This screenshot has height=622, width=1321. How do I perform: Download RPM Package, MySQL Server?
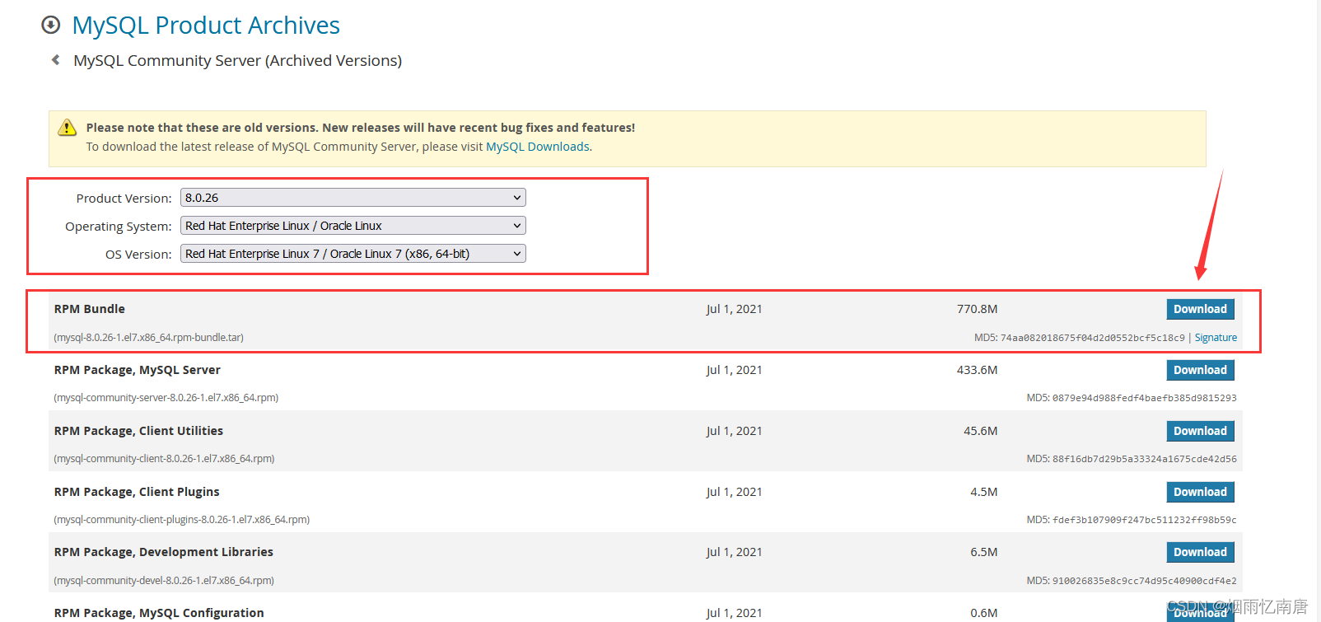(1200, 370)
